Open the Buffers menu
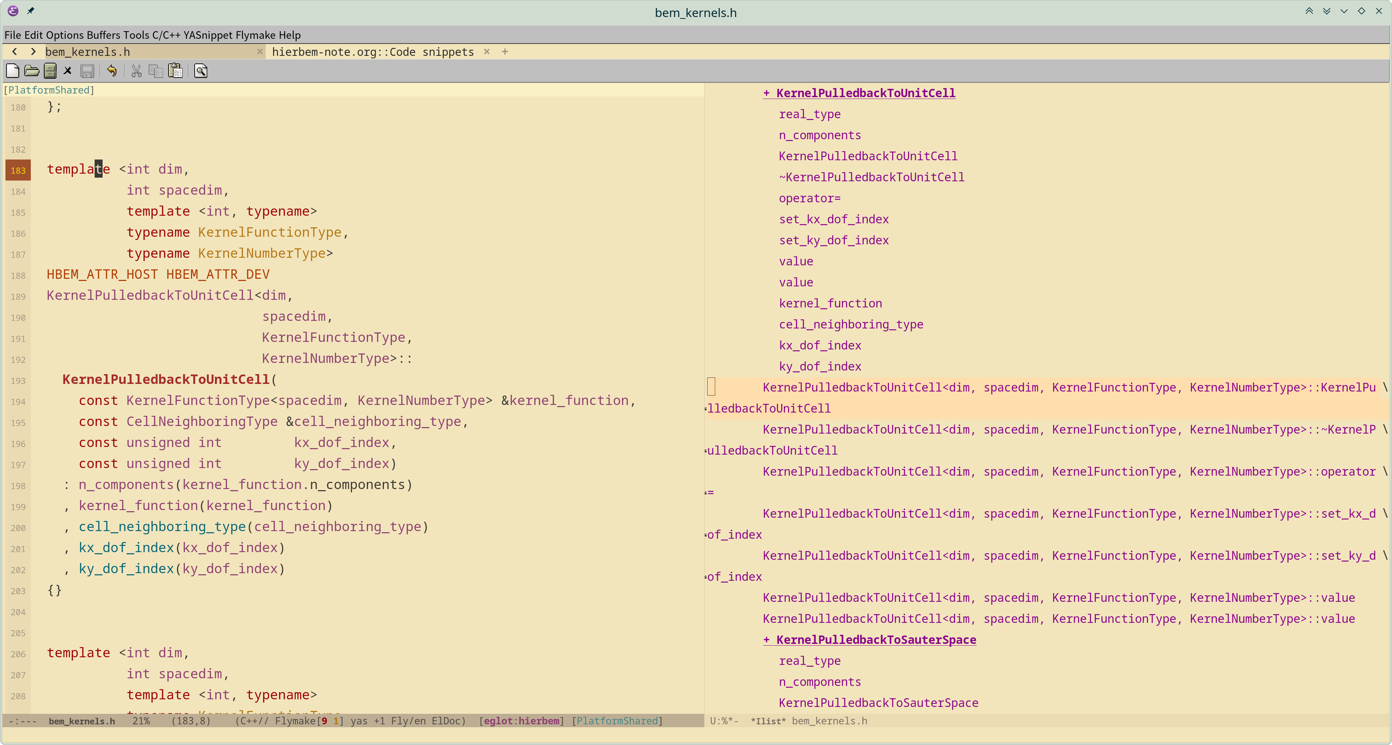 [x=104, y=35]
